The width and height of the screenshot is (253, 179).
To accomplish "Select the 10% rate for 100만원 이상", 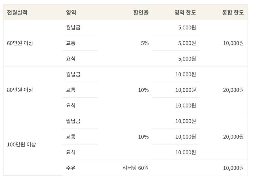I will [143, 137].
